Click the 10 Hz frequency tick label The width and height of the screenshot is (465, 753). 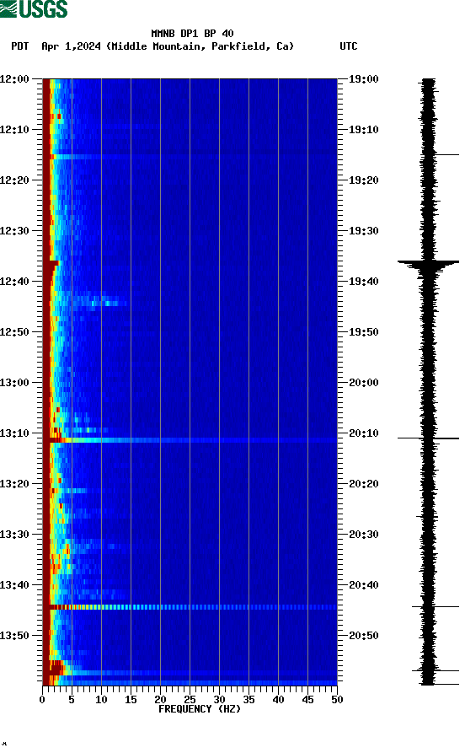click(x=101, y=700)
